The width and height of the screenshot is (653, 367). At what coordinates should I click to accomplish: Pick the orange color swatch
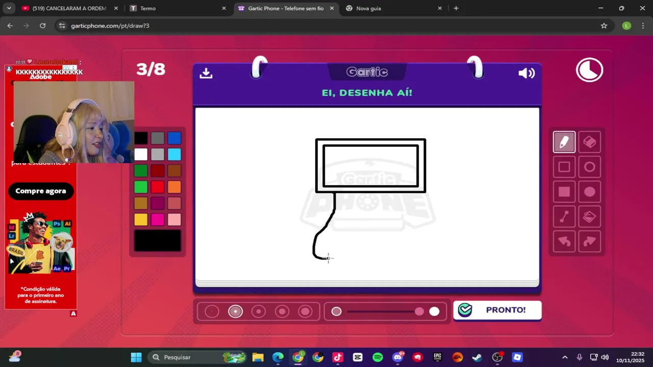click(174, 187)
